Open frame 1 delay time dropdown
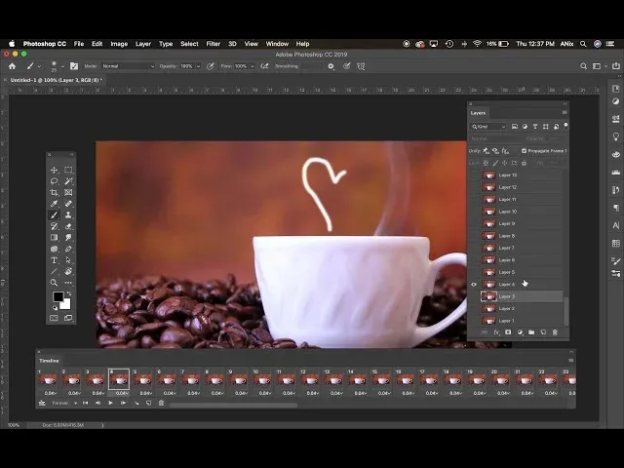The image size is (624, 468). coord(51,393)
